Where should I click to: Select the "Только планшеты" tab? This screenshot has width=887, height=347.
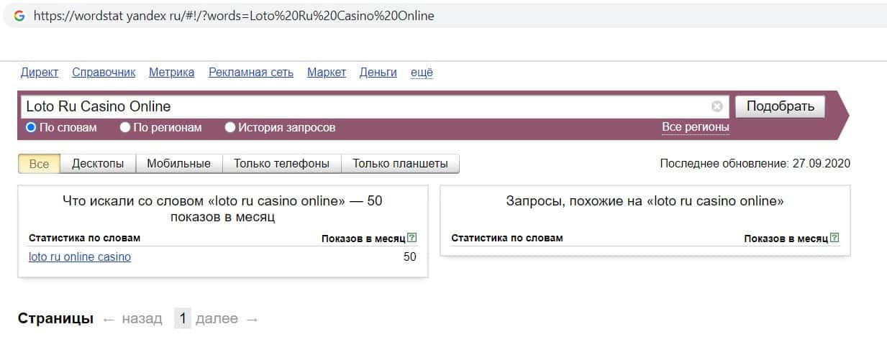pos(400,164)
